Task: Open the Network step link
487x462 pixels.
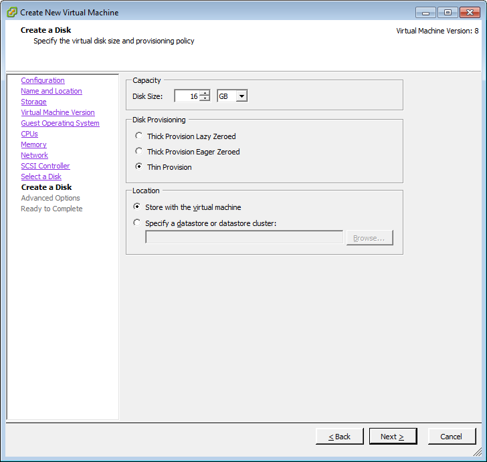Action: 35,155
